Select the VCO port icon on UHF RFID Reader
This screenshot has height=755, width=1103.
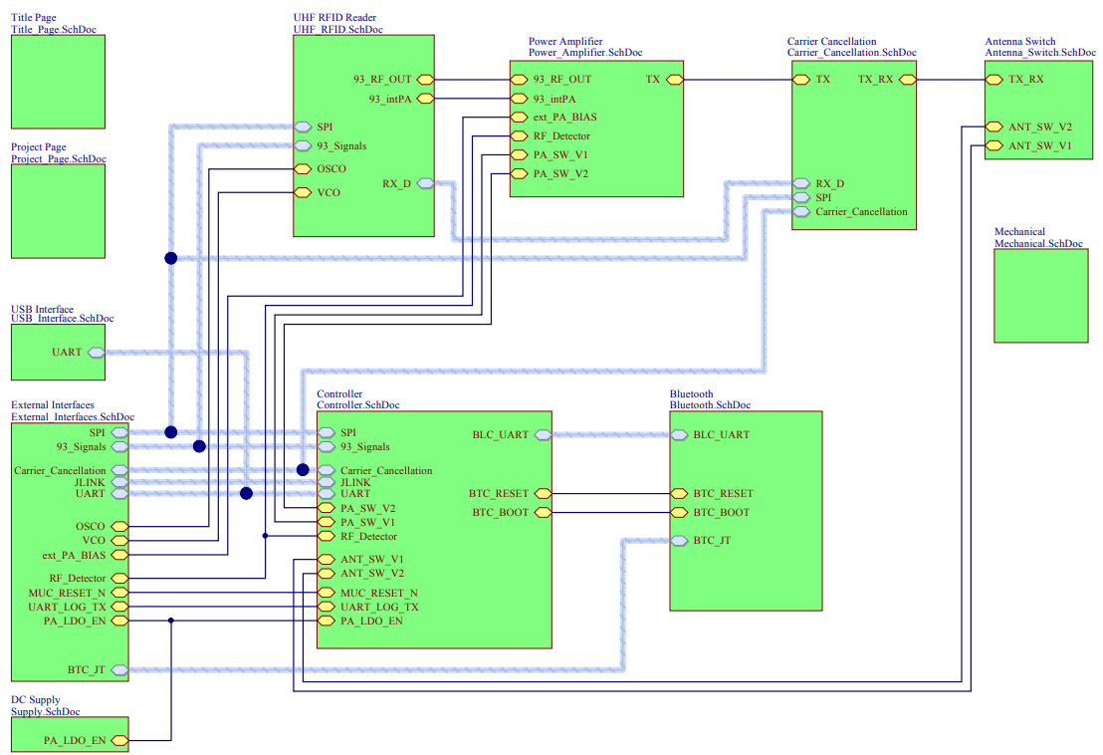[x=303, y=192]
